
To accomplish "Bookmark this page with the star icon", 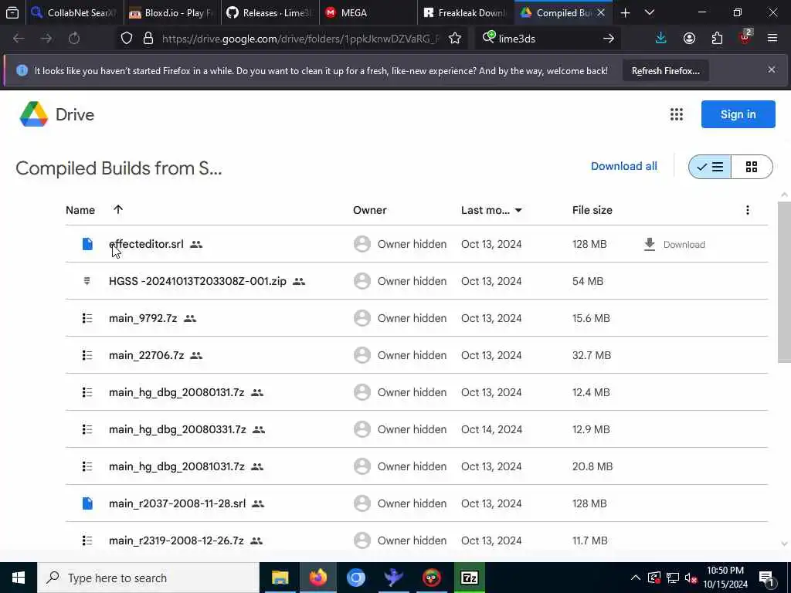I will coord(454,39).
